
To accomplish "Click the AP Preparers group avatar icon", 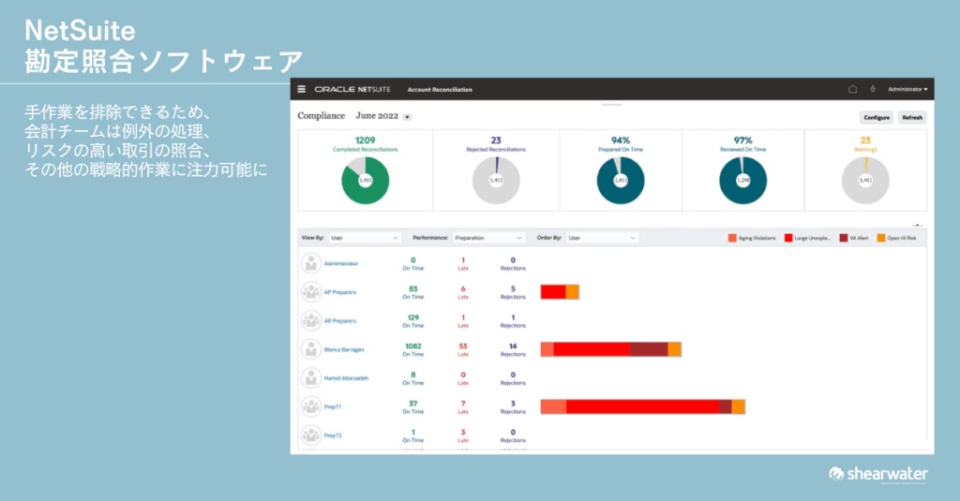I will point(311,292).
